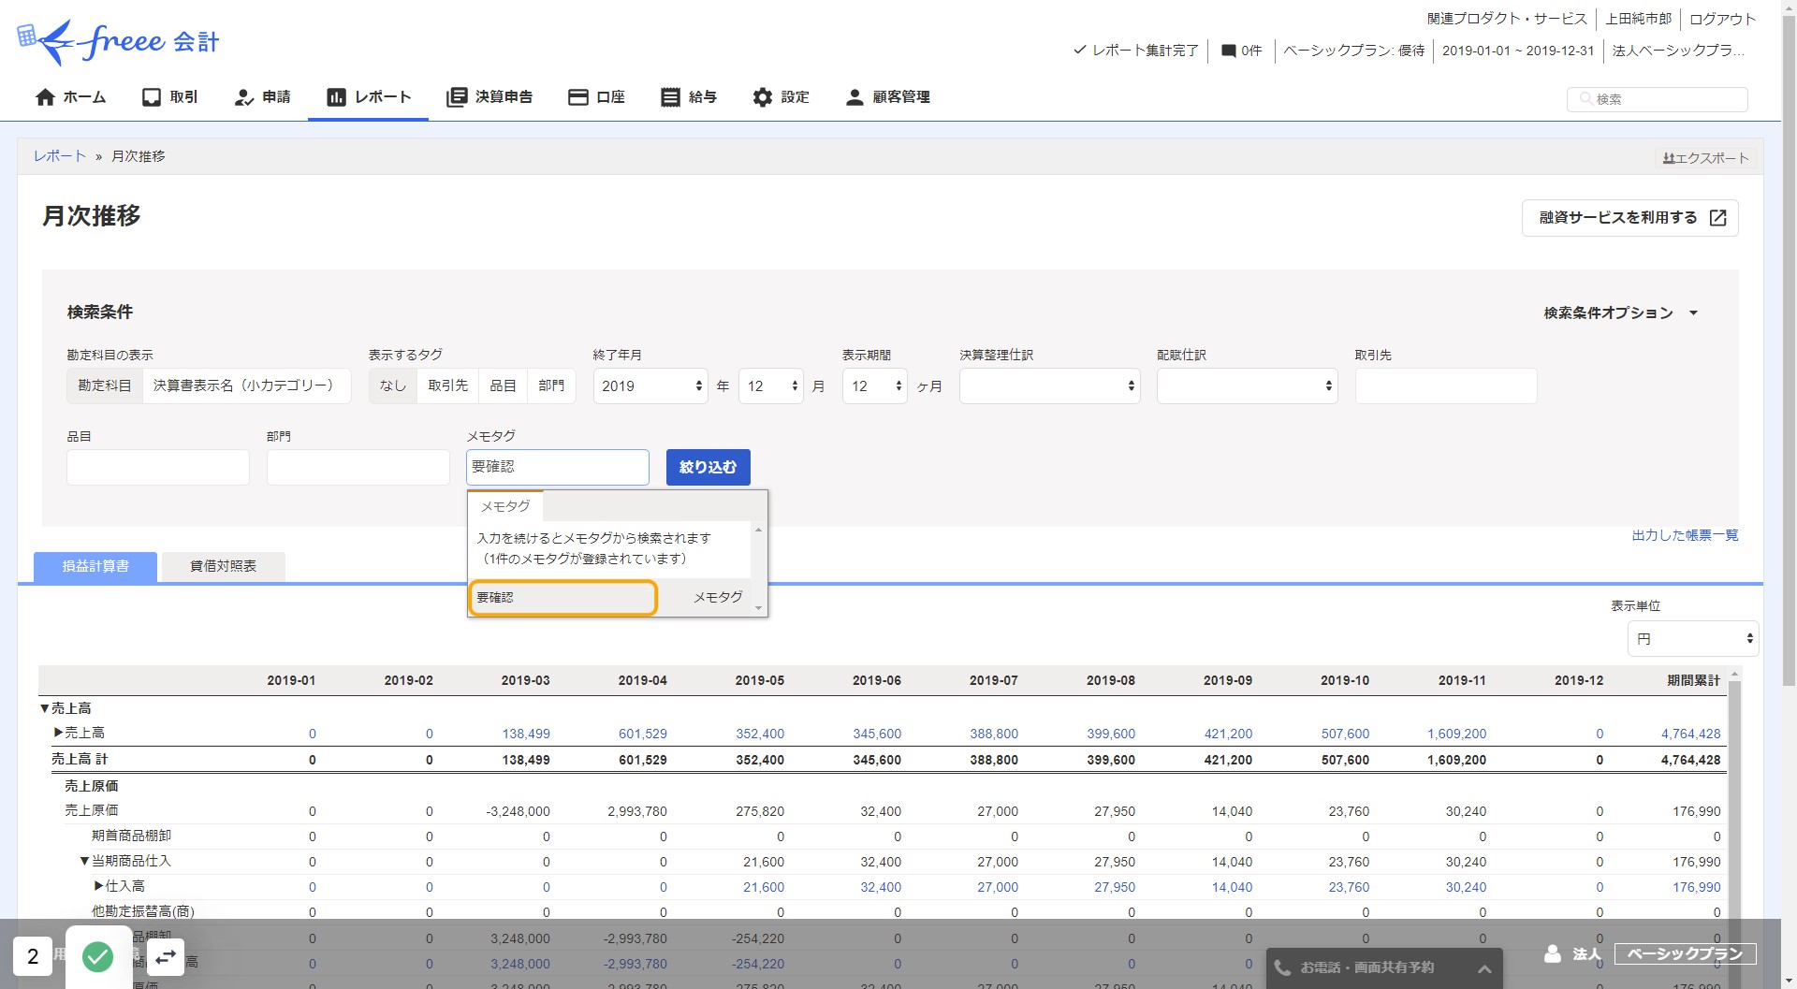
Task: Open the 配賦仕訳 dropdown
Action: click(1247, 385)
